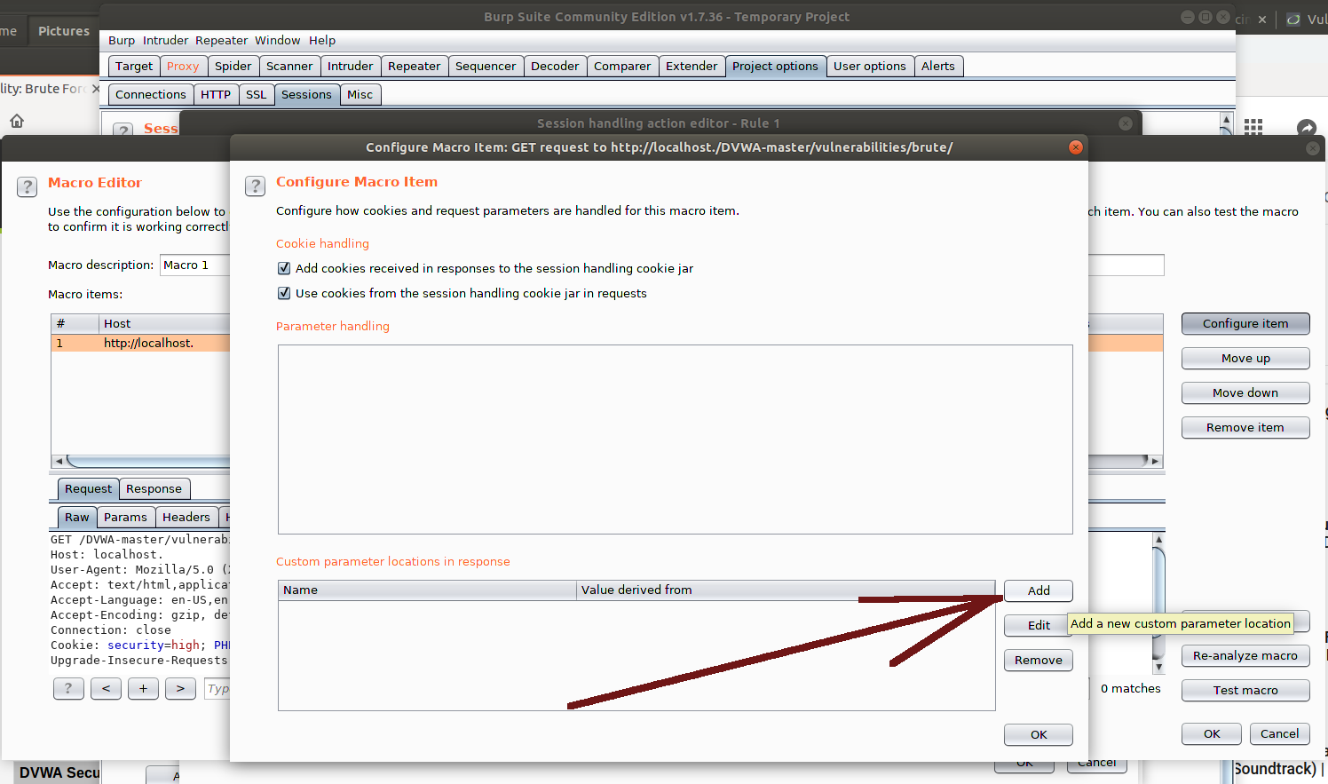Switch to the Scanner tab
The width and height of the screenshot is (1328, 784).
coord(289,66)
